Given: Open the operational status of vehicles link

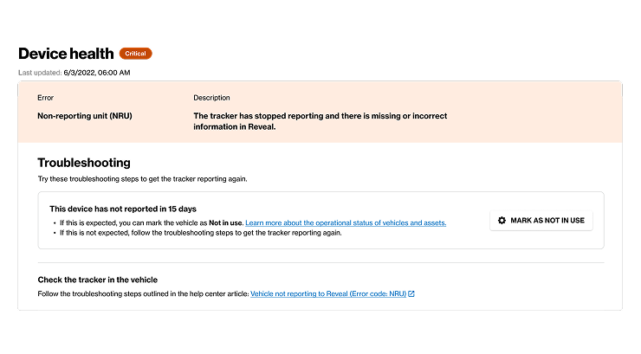Looking at the screenshot, I should [346, 223].
